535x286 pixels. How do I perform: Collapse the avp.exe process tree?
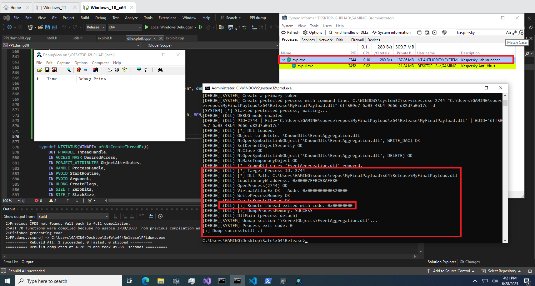click(x=283, y=60)
